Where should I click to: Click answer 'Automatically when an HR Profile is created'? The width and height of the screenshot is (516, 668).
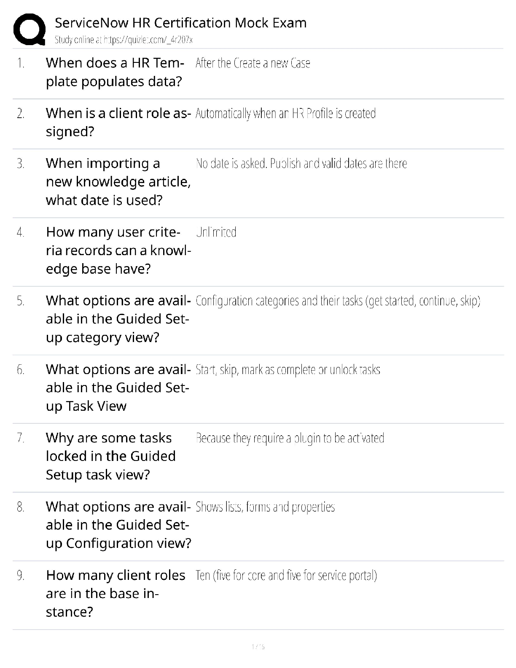tap(285, 113)
